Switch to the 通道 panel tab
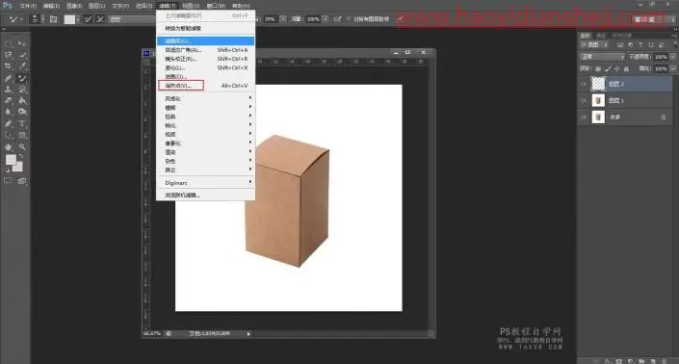 [x=601, y=36]
